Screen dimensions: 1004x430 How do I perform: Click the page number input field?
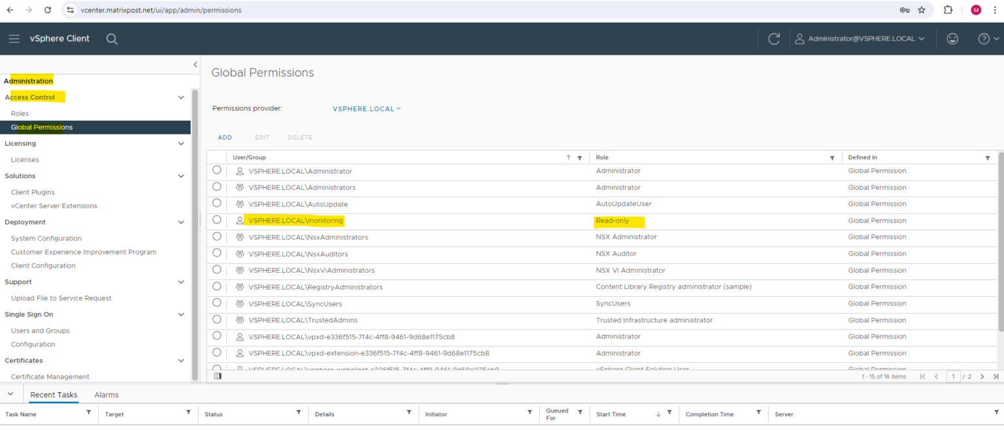(x=953, y=376)
